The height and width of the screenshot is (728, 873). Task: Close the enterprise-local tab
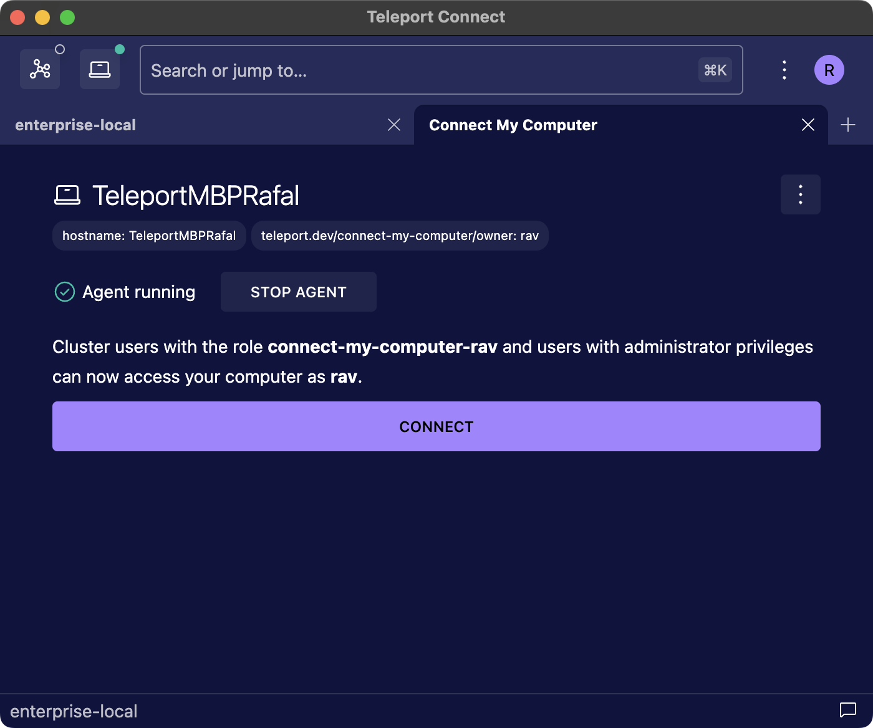point(394,125)
